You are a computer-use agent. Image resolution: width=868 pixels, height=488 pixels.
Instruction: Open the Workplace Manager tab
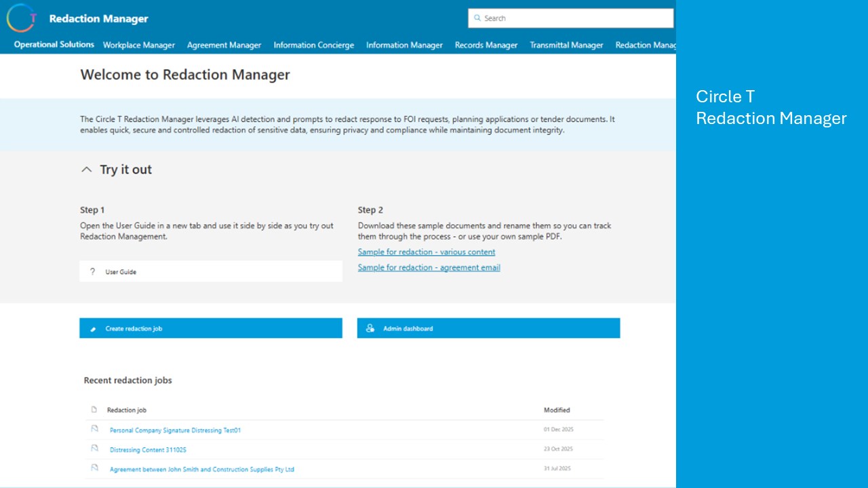139,45
